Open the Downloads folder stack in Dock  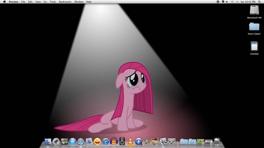click(192, 142)
